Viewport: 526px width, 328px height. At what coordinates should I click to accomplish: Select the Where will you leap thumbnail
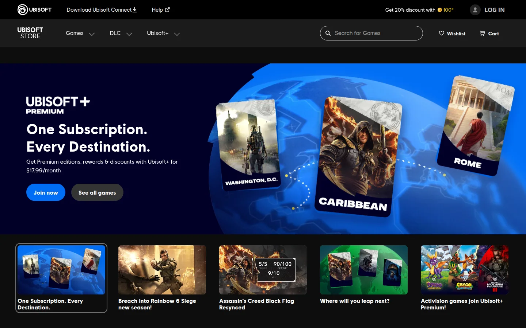coord(364,270)
